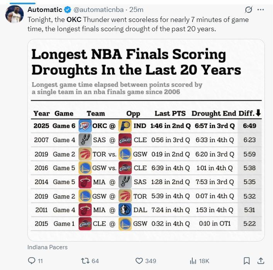The width and height of the screenshot is (273, 270).
Task: Share the post via upload icon
Action: coord(261,261)
